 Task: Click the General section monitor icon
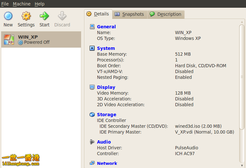92,27
